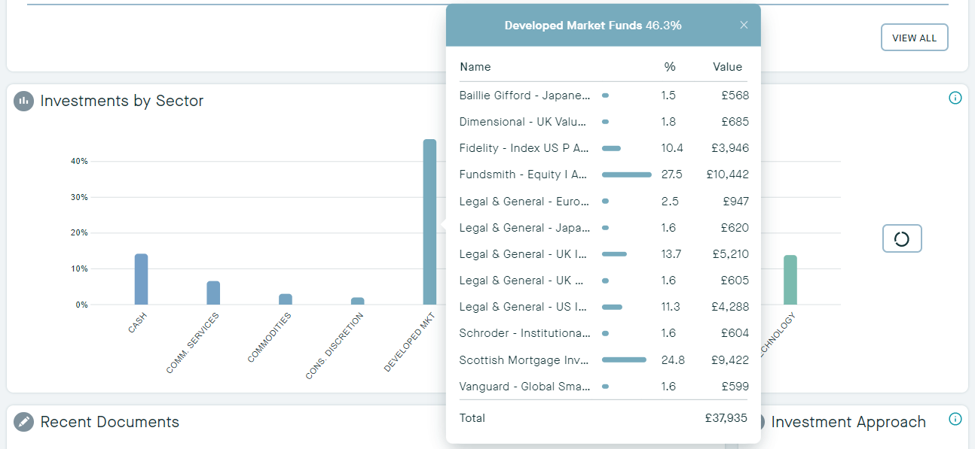Click the pencil icon beside Recent Documents

[x=23, y=422]
